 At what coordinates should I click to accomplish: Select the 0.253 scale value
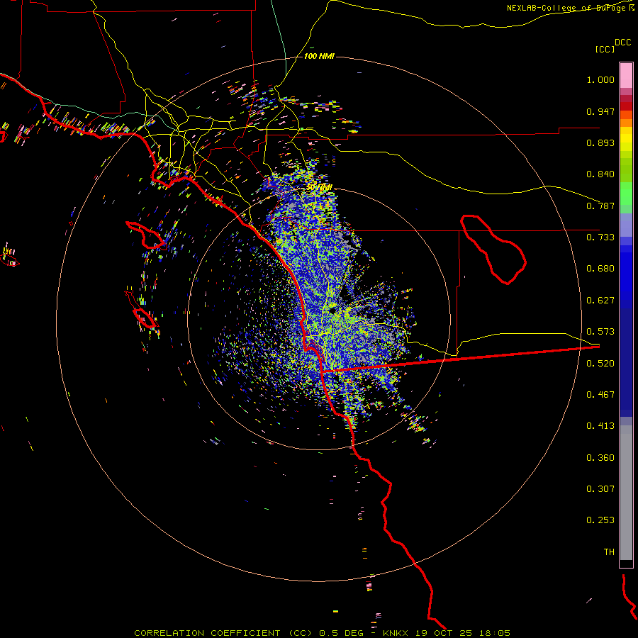click(600, 520)
